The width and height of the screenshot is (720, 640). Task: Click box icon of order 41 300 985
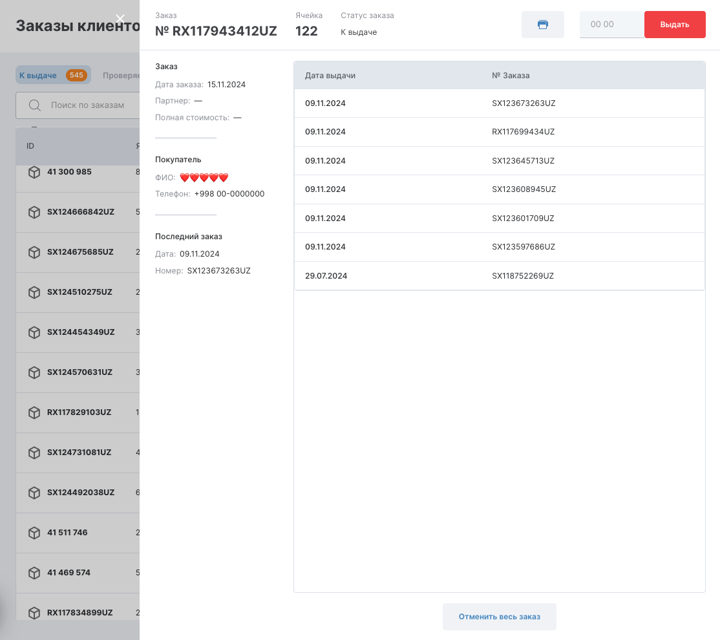(x=34, y=172)
